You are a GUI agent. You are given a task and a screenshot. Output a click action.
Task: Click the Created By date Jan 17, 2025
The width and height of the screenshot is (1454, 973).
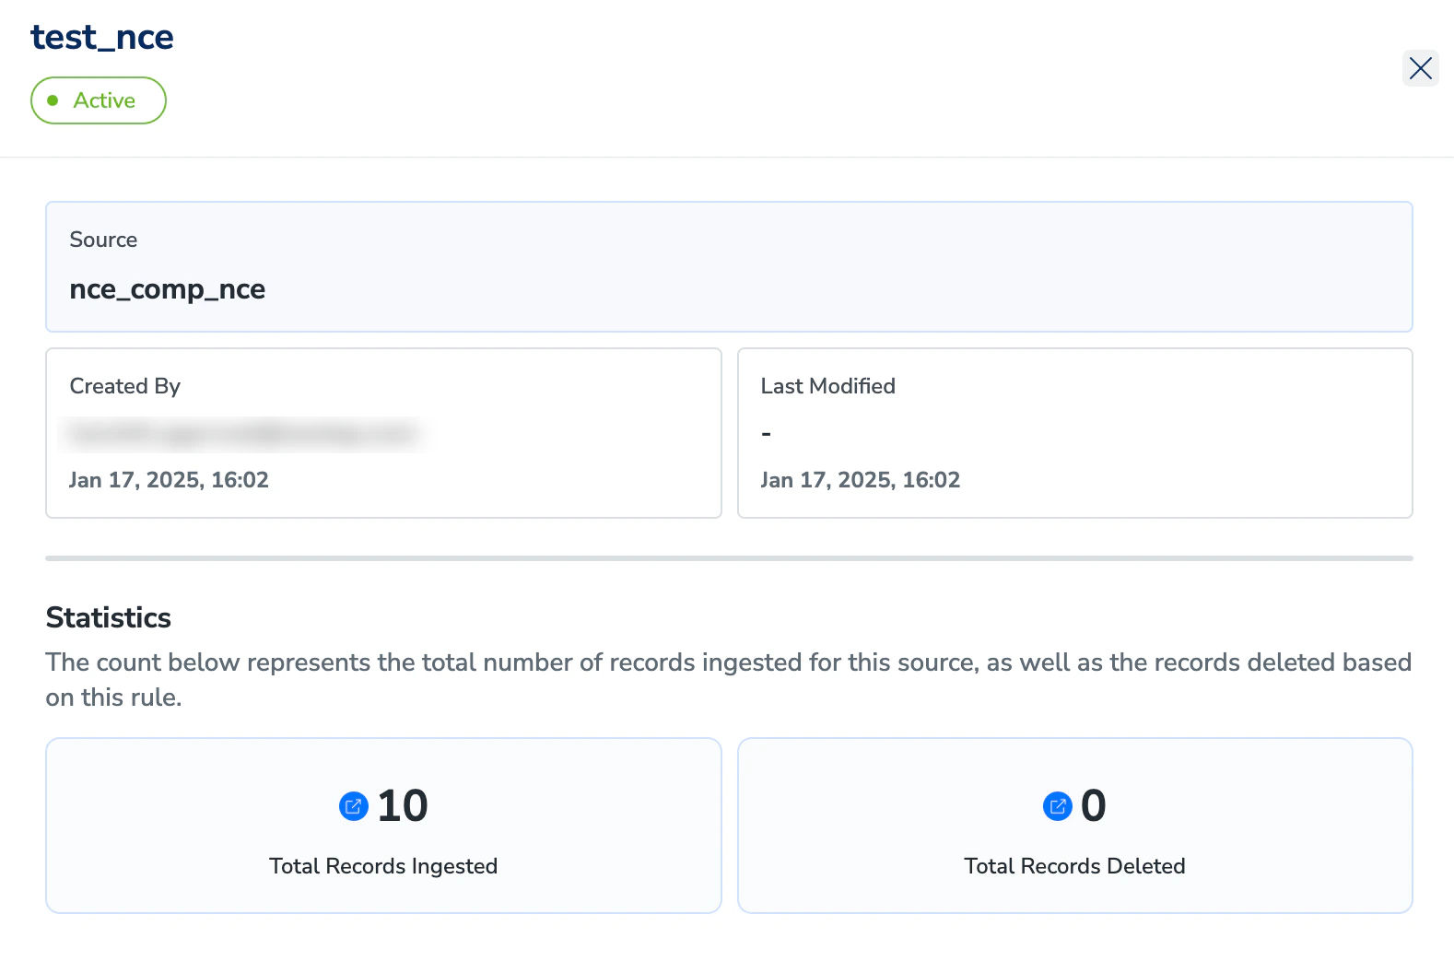(x=135, y=480)
